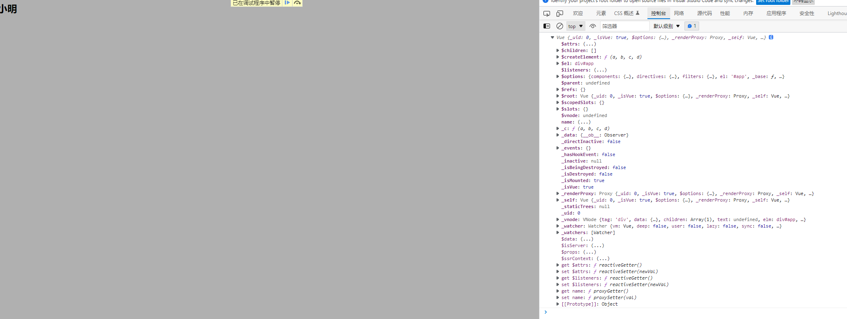Viewport: 847px width, 319px height.
Task: Open the 默认级别 log level dropdown
Action: (x=667, y=26)
